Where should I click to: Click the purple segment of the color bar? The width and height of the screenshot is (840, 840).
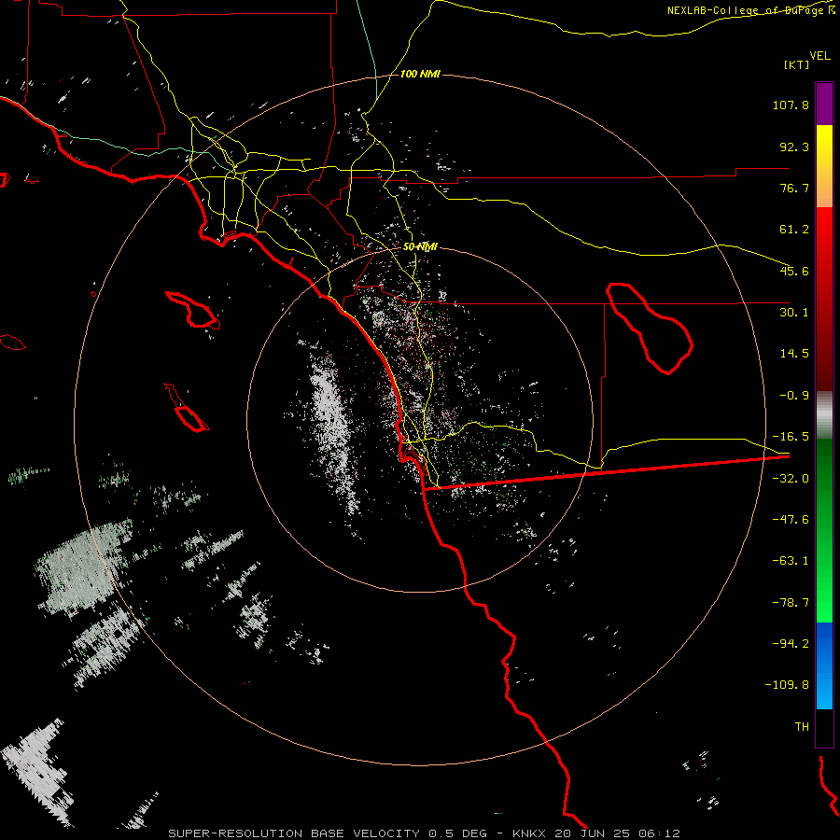pos(824,104)
